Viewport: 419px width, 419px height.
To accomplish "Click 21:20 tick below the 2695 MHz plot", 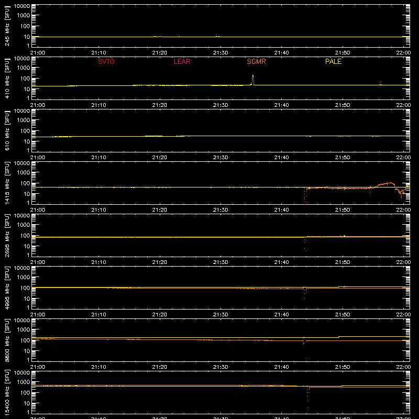I will pyautogui.click(x=160, y=262).
